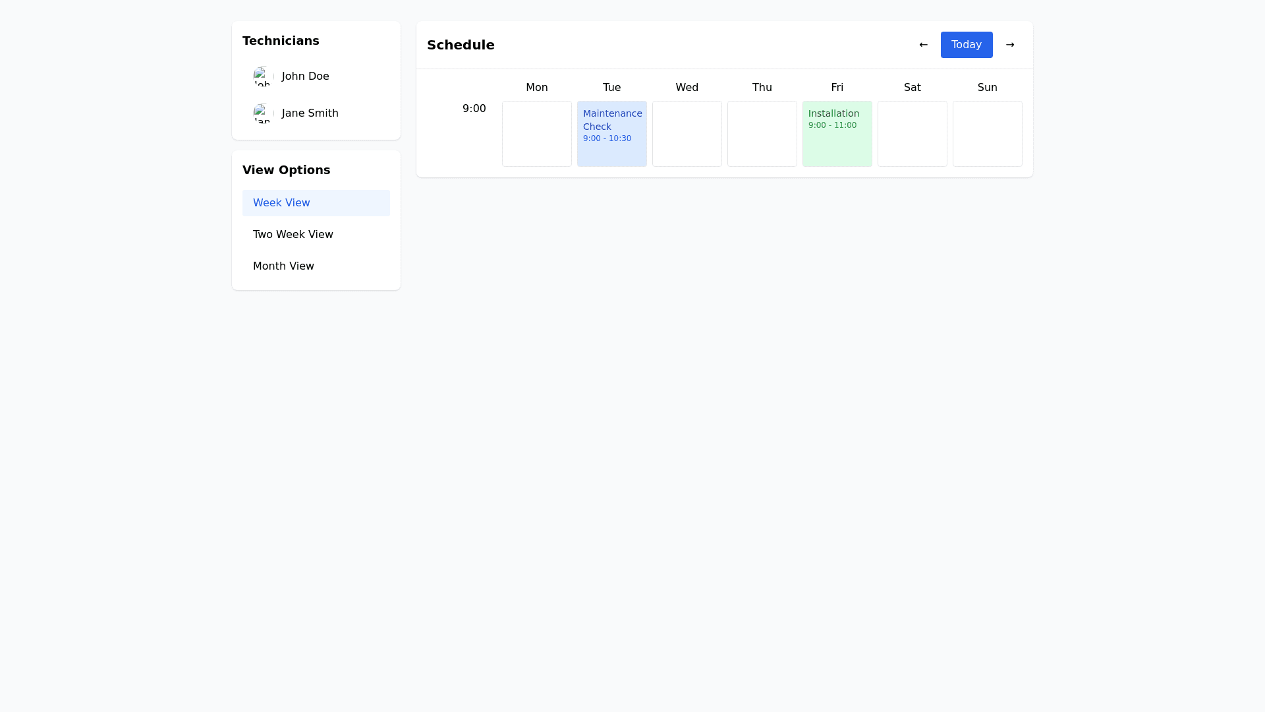Screen dimensions: 1265x712
Task: Click the Fri column header
Action: [837, 88]
